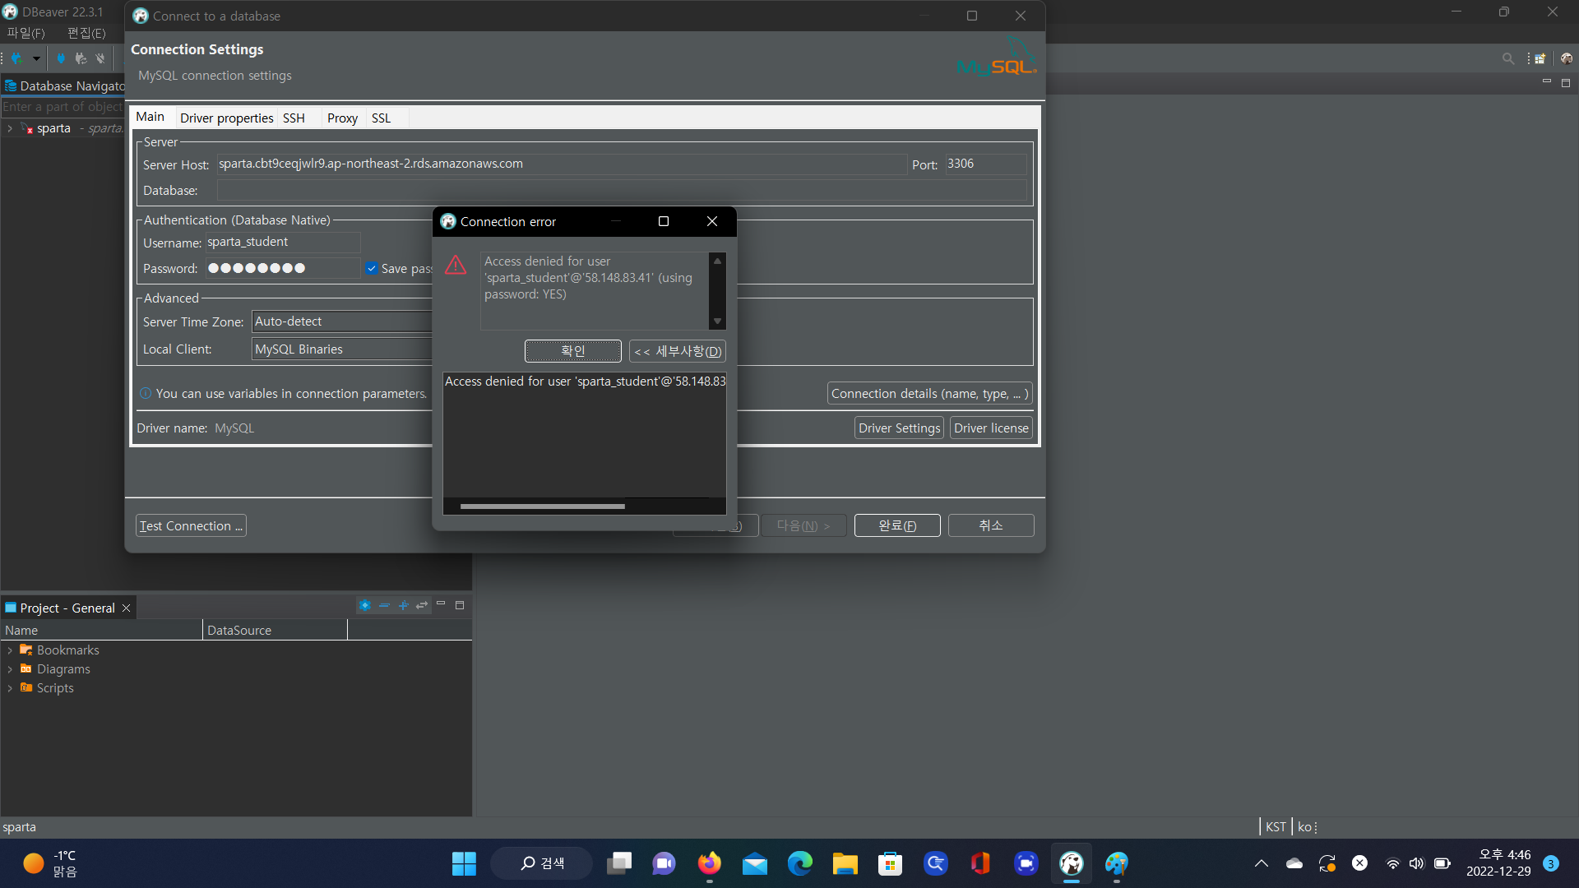Open the Local Client combo box
This screenshot has width=1579, height=888.
[x=342, y=349]
